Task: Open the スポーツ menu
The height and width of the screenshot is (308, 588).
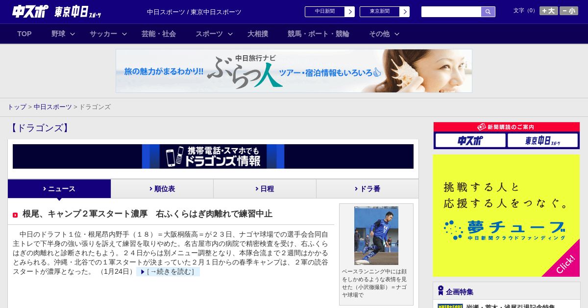Action: [209, 34]
